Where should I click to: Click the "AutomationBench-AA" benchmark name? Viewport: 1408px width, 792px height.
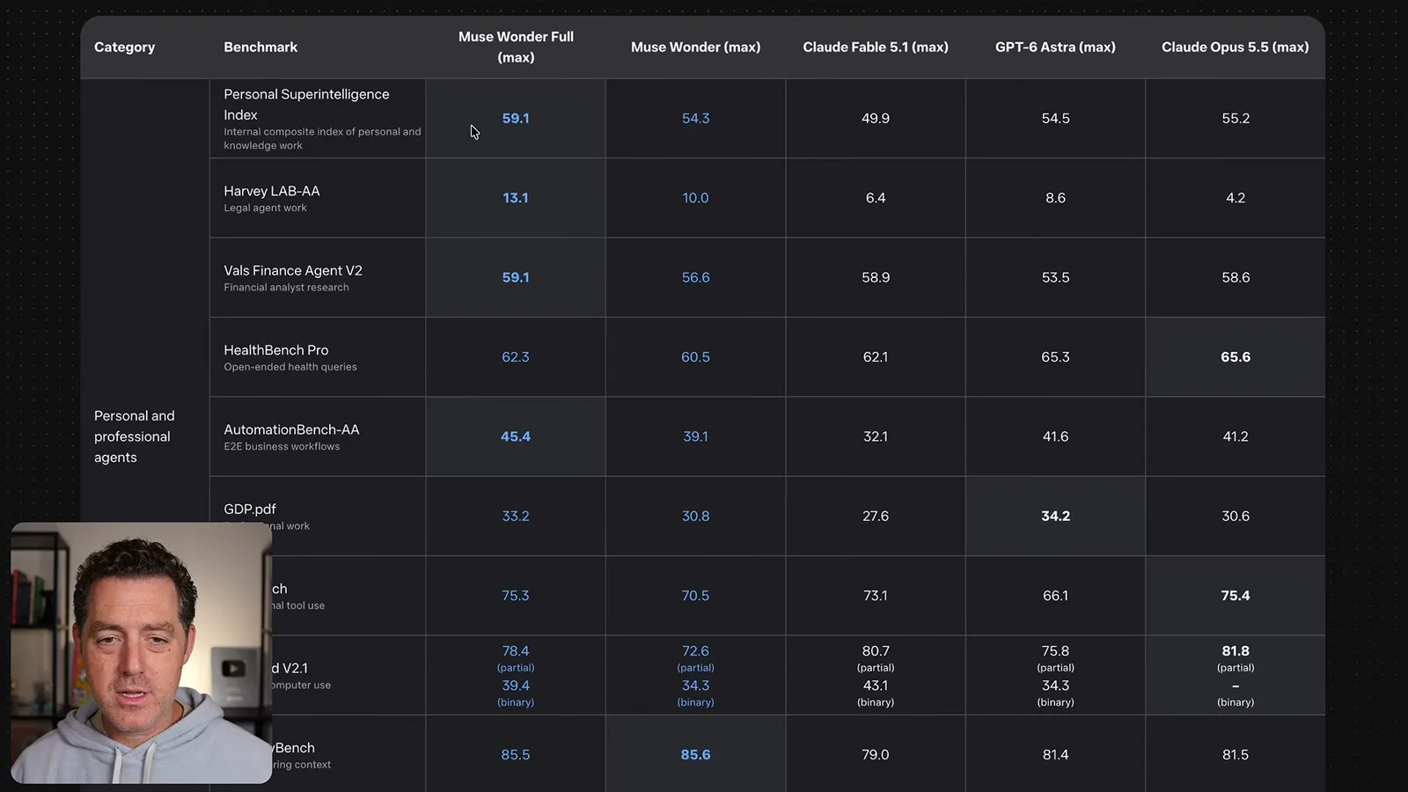pos(291,429)
